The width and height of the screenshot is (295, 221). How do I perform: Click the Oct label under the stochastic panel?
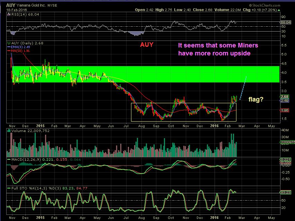click(x=171, y=218)
